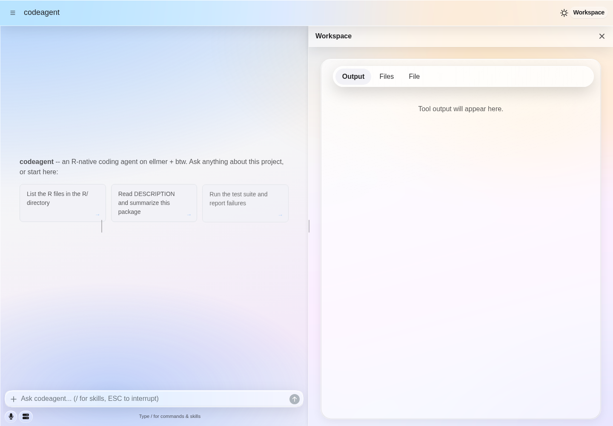Screen dimensions: 613x426
Task: Click the Workspace panel heading
Action: click(x=333, y=36)
